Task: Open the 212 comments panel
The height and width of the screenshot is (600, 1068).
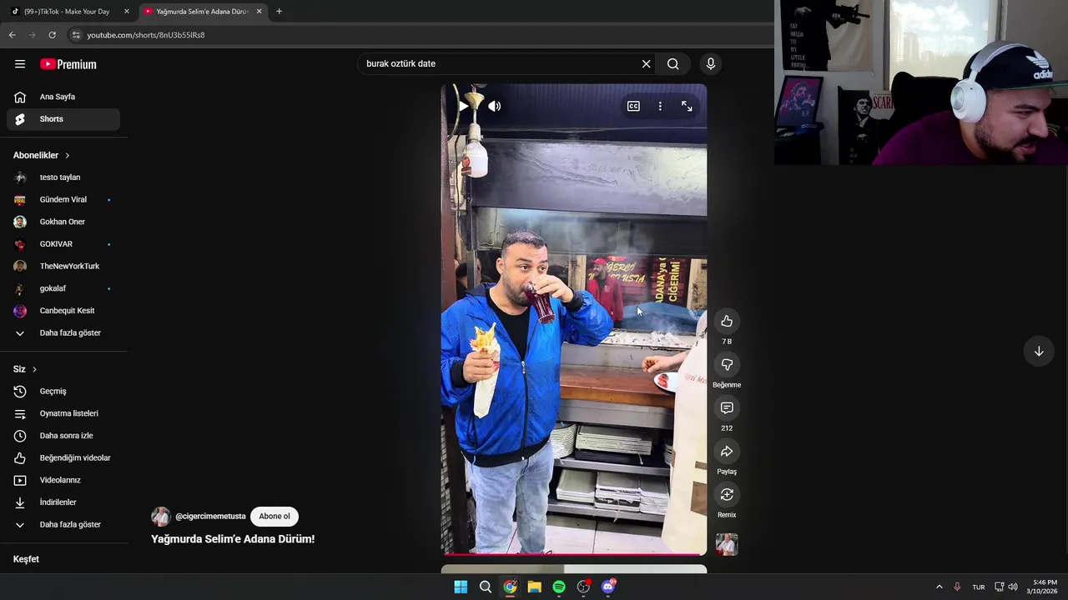Action: 727,408
